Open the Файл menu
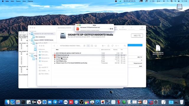189x106 pixels. click(12, 1)
